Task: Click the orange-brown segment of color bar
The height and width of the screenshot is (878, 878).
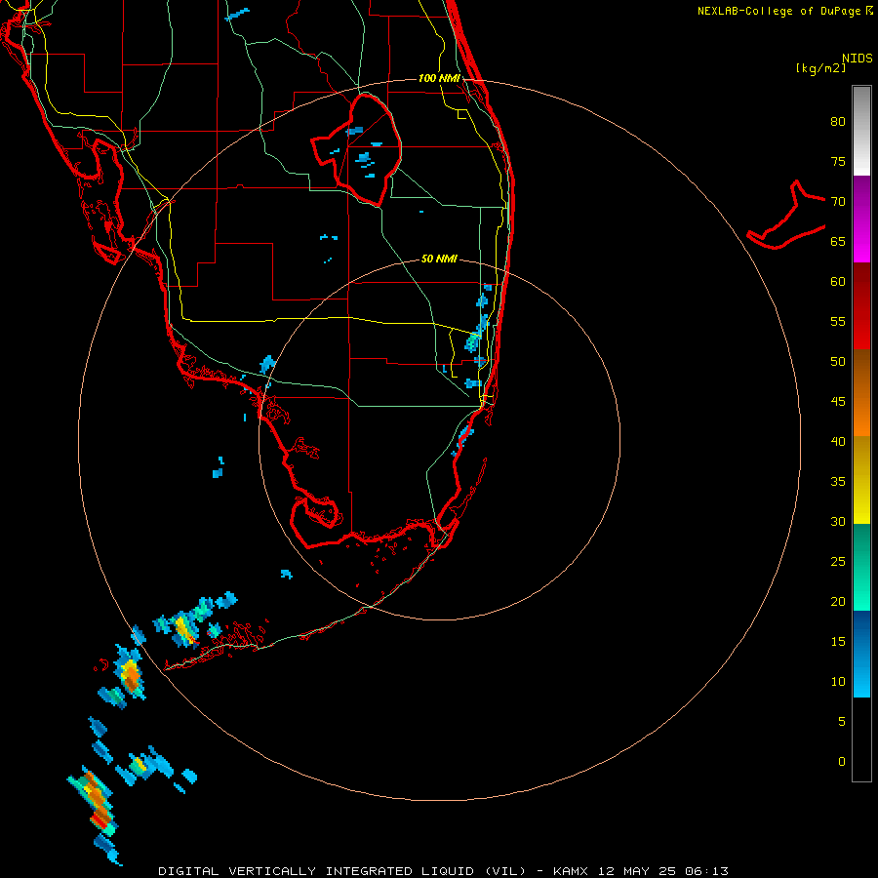Action: (x=861, y=392)
